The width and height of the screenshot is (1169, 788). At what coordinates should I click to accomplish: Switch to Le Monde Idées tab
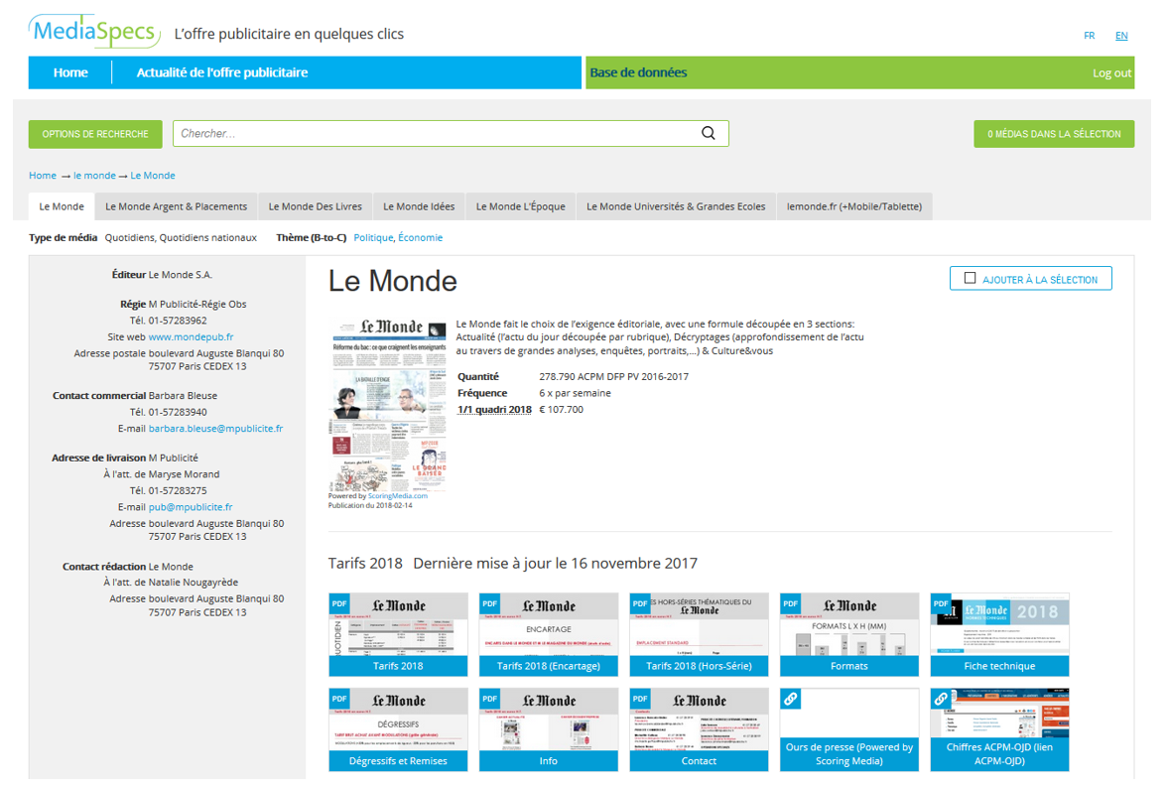pos(419,206)
